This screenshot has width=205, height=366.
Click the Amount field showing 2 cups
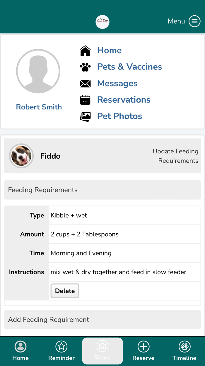click(x=84, y=234)
